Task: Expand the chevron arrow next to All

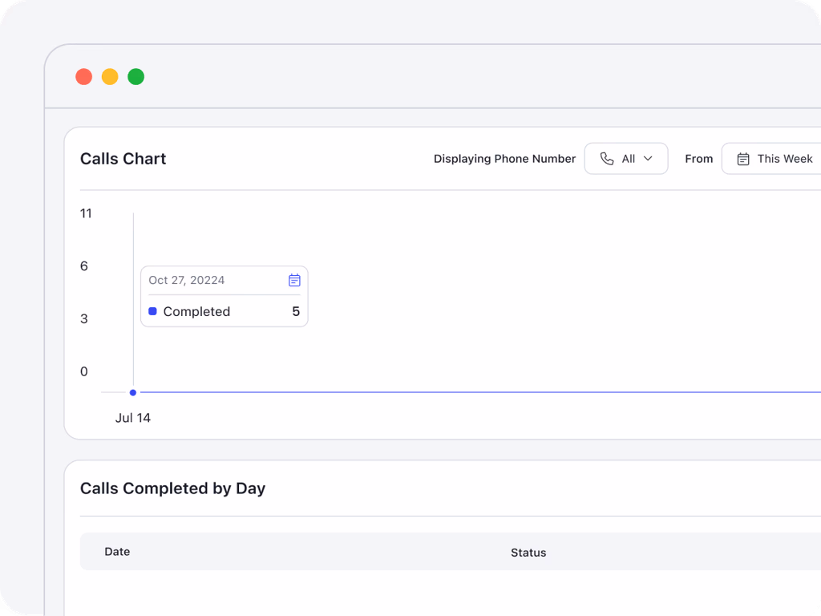Action: (649, 159)
